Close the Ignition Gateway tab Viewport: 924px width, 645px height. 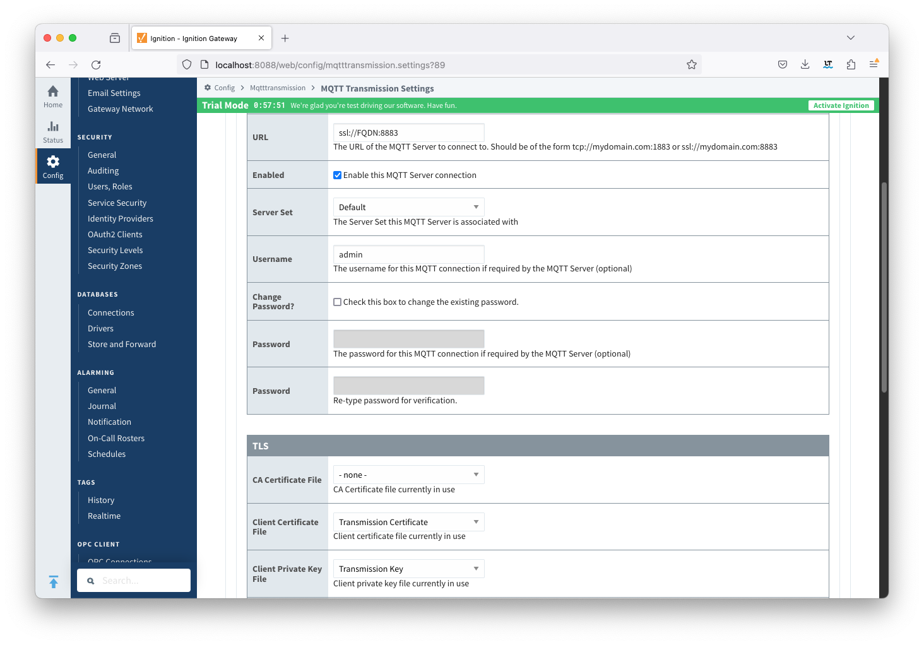coord(261,38)
